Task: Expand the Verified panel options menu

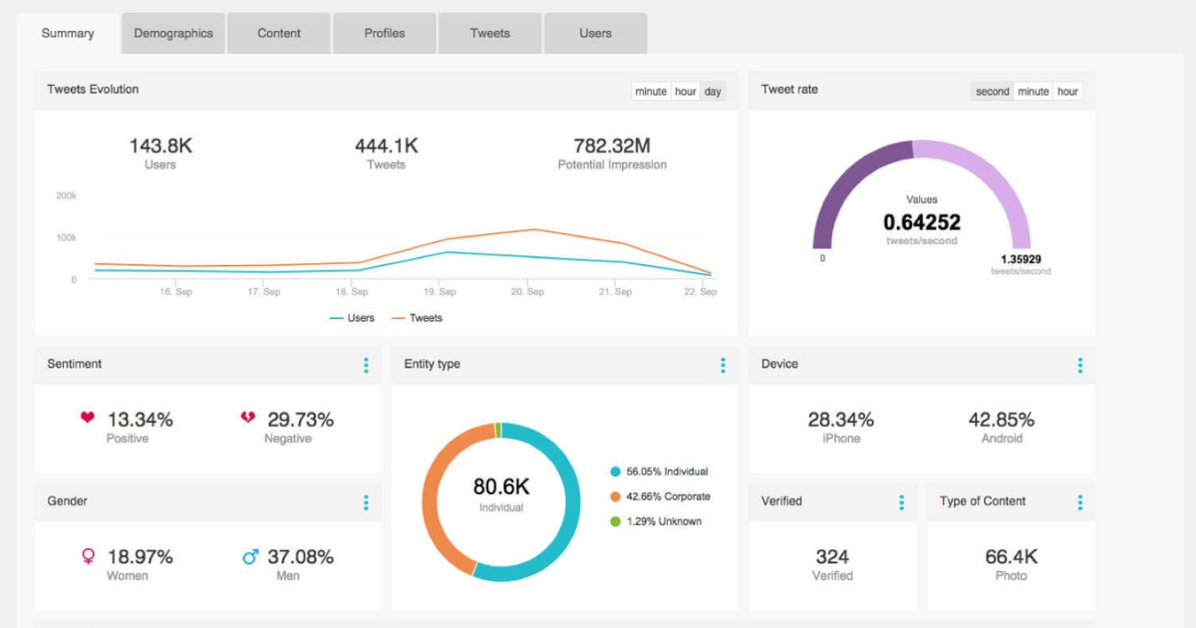Action: click(901, 502)
